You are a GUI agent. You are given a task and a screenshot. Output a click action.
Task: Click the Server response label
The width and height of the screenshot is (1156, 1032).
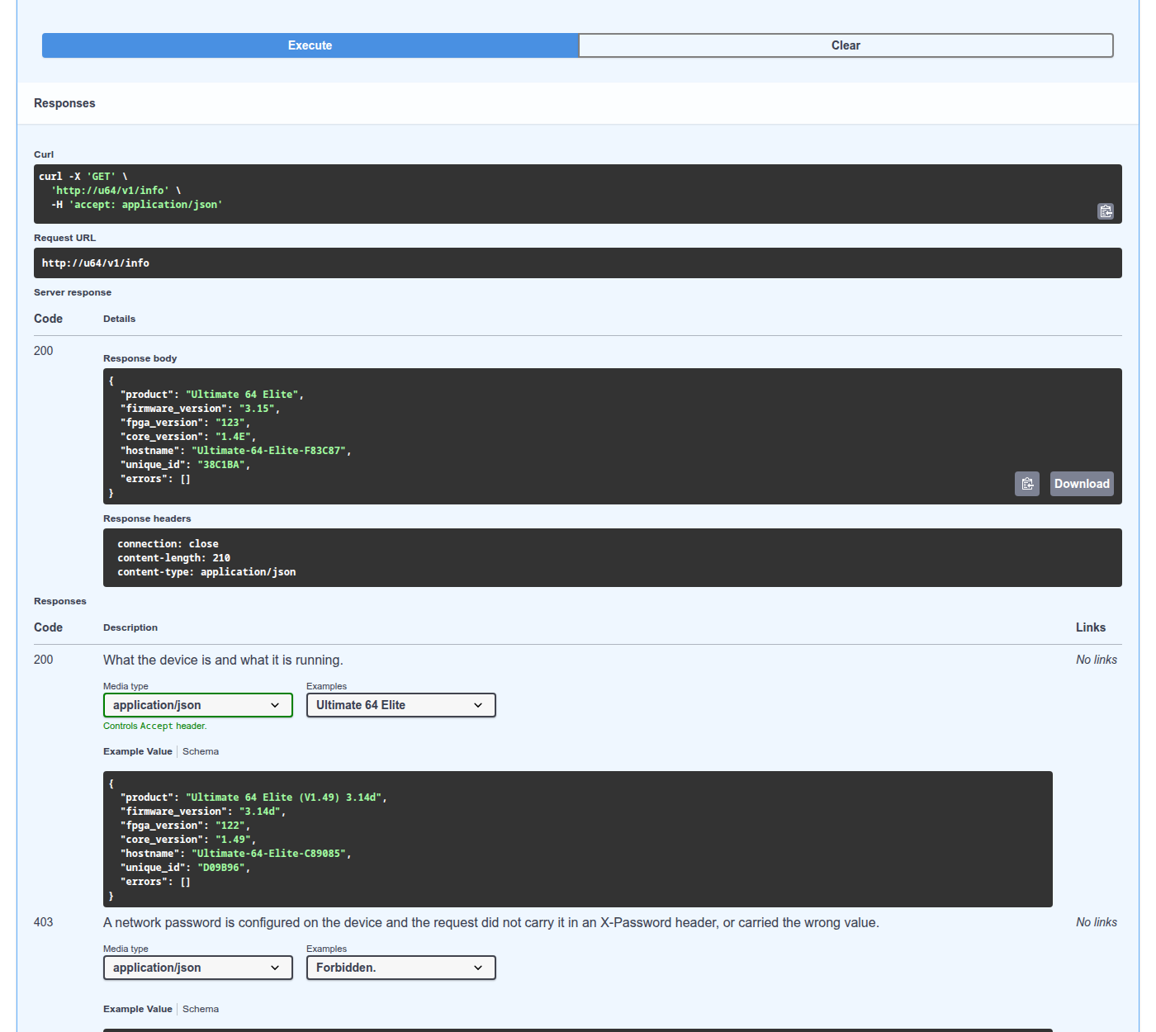tap(73, 292)
